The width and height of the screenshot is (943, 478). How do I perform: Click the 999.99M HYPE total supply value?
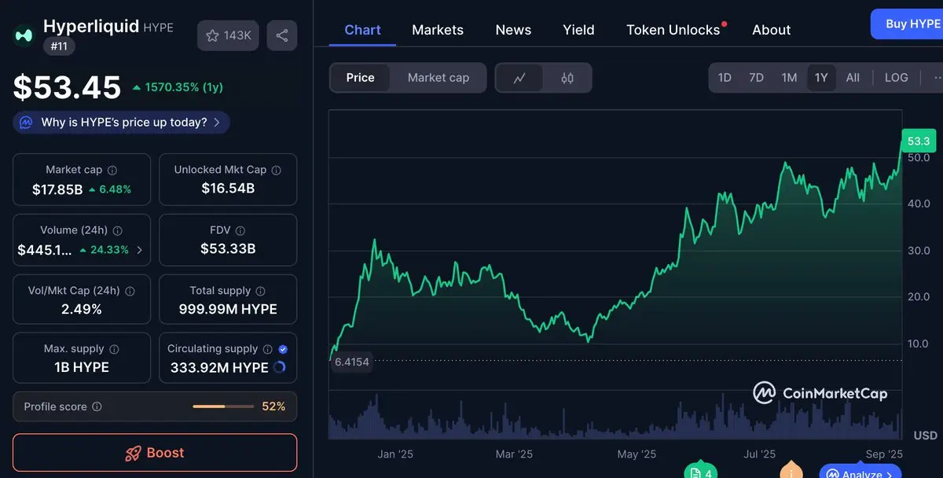228,310
